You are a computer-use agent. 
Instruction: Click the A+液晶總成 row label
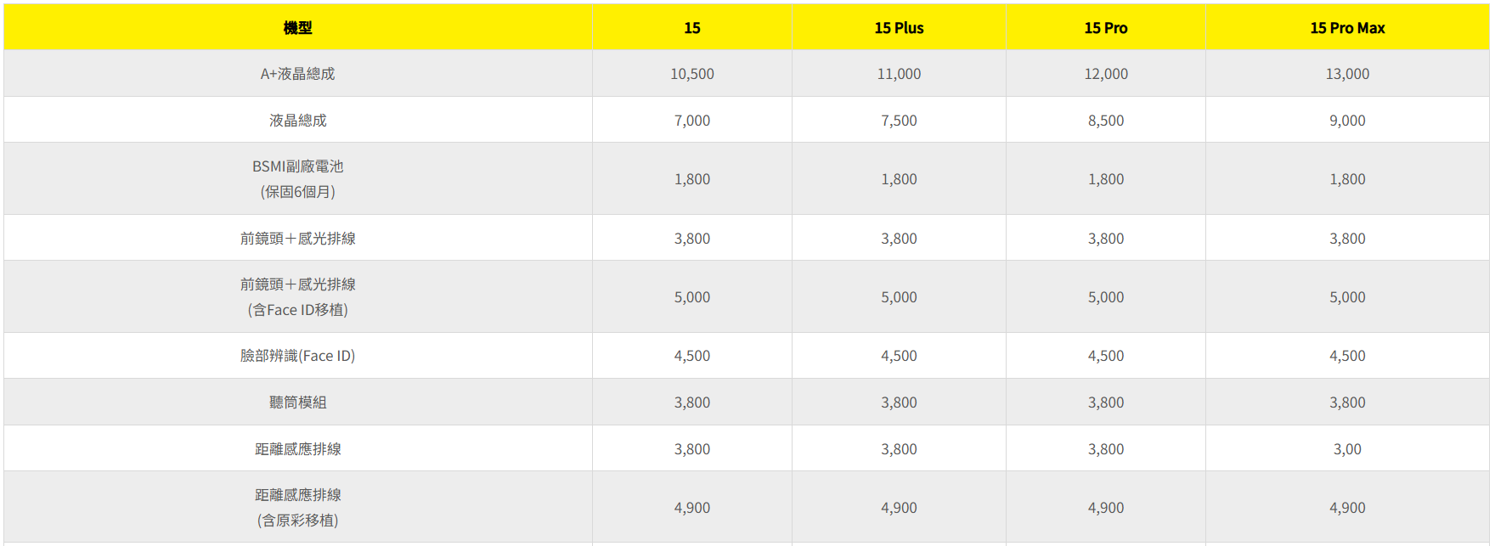coord(297,74)
